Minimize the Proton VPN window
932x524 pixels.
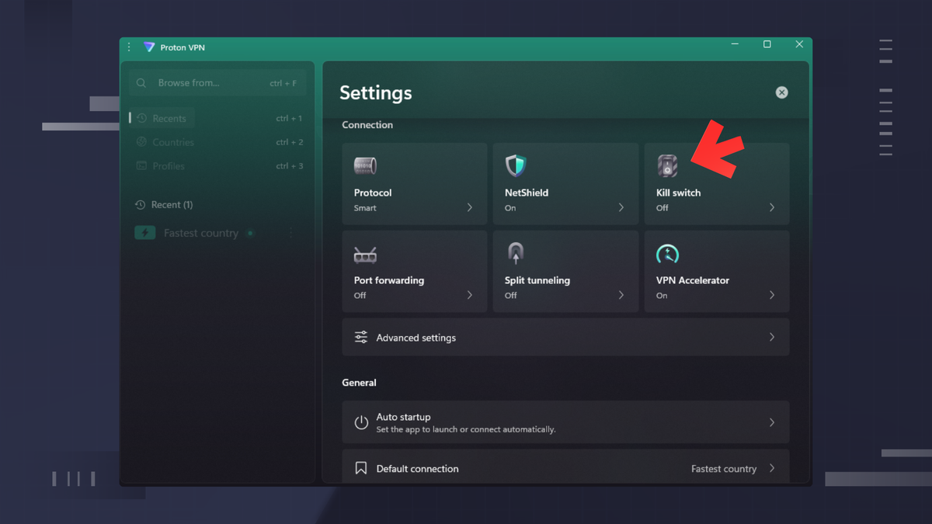[735, 44]
